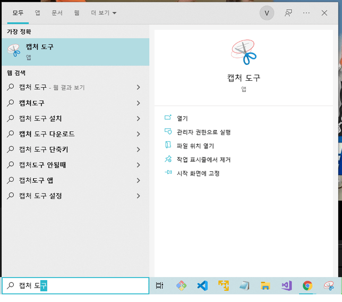This screenshot has height=302, width=342.
Task: Open Visual Studio Code from taskbar
Action: (202, 286)
